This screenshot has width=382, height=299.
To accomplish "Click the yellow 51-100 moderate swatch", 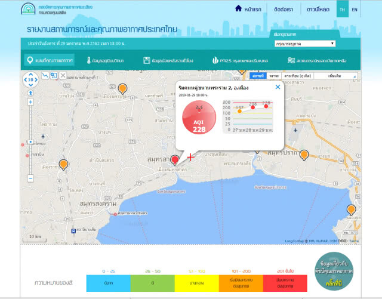I will (197, 283).
